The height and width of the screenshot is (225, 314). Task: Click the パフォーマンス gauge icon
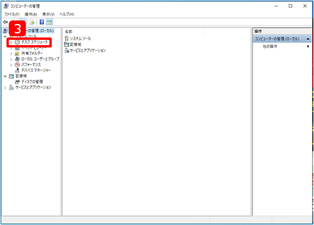pyautogui.click(x=18, y=64)
